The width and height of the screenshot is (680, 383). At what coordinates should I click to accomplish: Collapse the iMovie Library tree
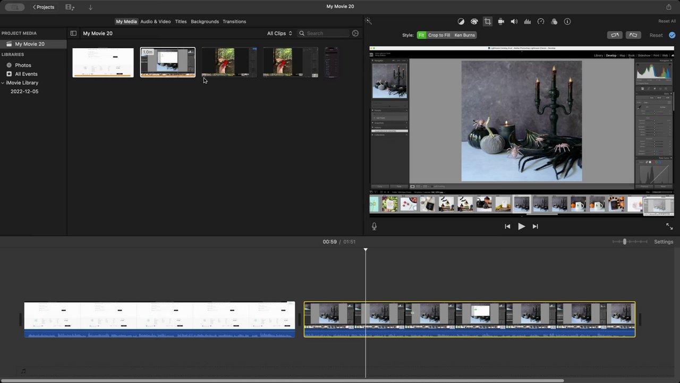3,83
